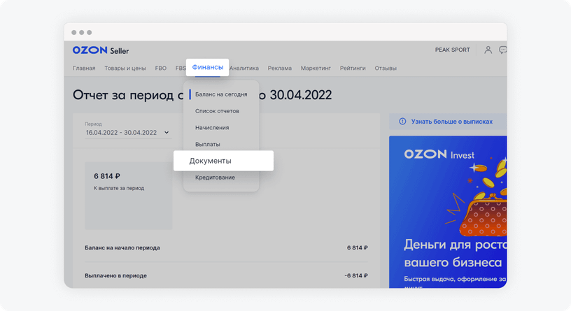Click the OZON Seller logo

[101, 50]
